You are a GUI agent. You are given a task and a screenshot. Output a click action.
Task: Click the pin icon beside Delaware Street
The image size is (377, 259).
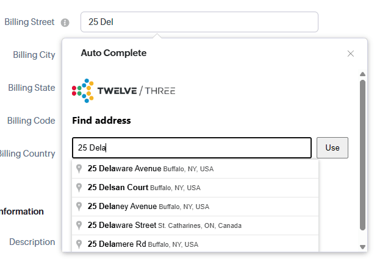coord(79,225)
